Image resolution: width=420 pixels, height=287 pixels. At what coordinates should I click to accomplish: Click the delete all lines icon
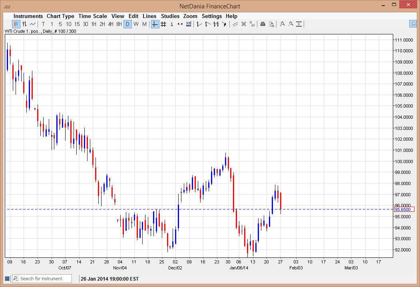tap(252, 24)
